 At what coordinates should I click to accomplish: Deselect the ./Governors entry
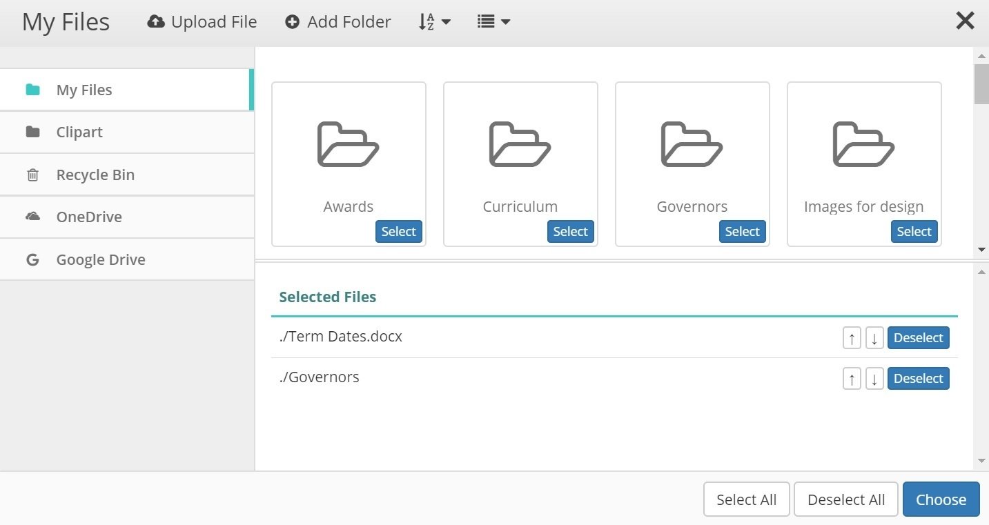pyautogui.click(x=919, y=379)
